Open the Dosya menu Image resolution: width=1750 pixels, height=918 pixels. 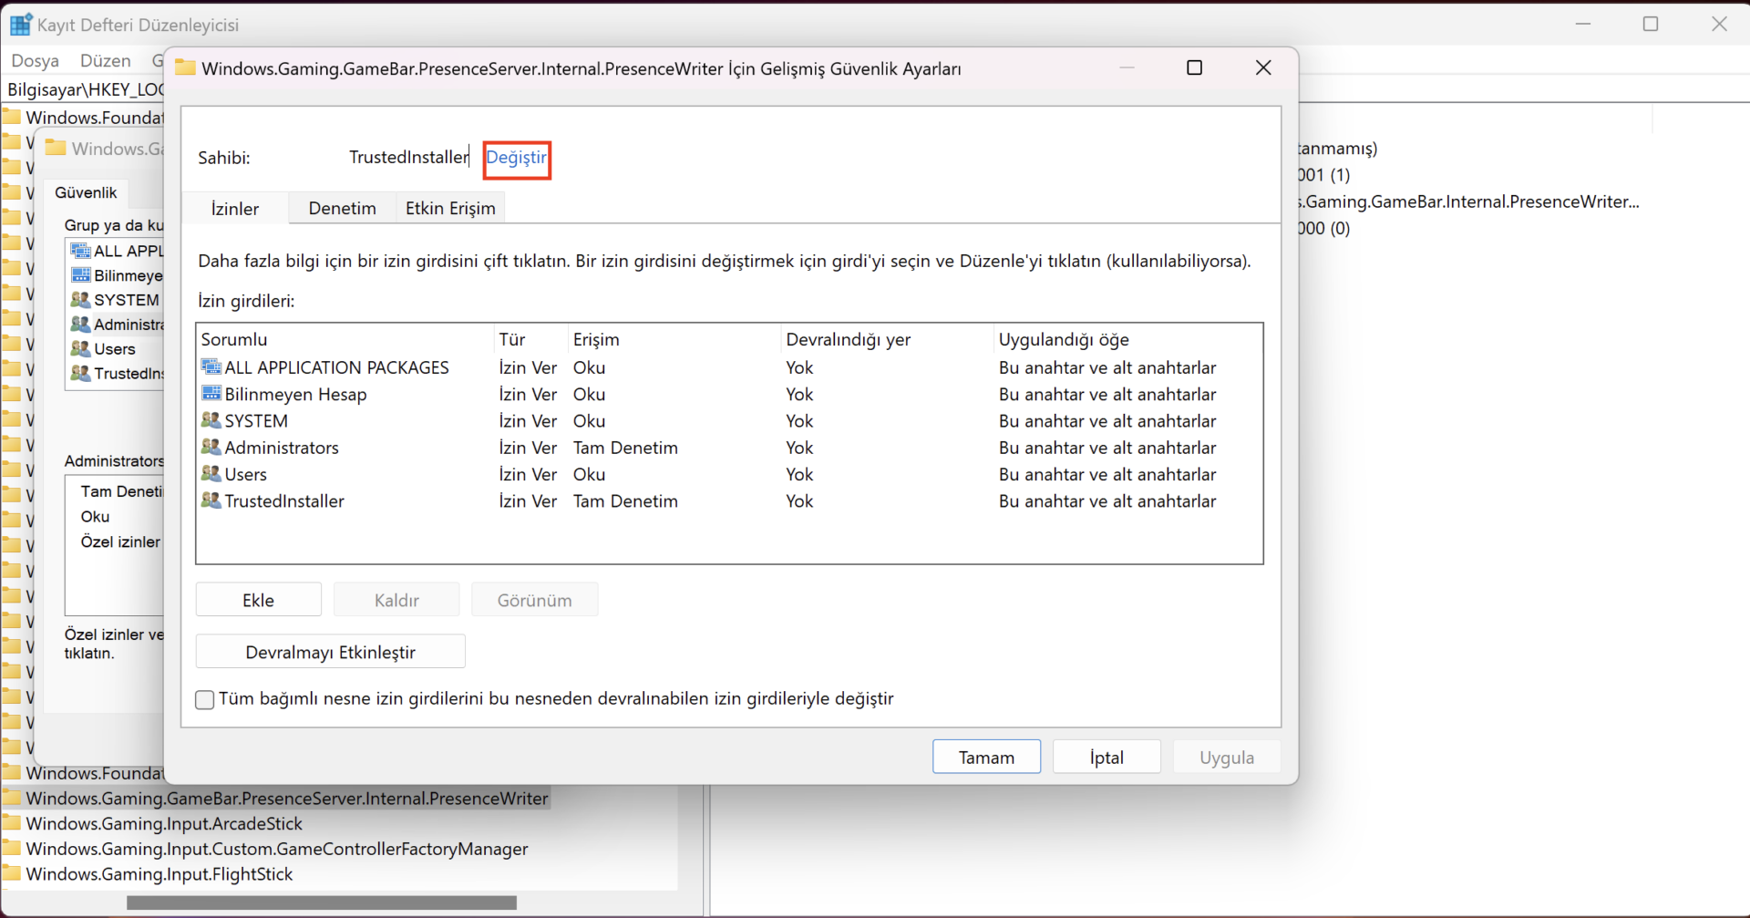coord(35,61)
